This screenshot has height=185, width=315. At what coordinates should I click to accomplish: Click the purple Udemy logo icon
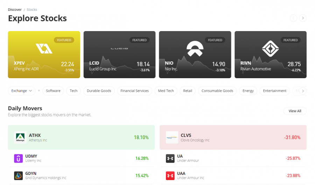tap(18, 158)
